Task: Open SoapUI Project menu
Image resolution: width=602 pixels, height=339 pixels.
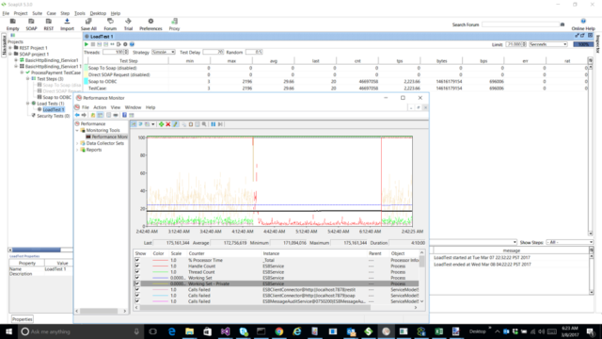Action: point(21,13)
